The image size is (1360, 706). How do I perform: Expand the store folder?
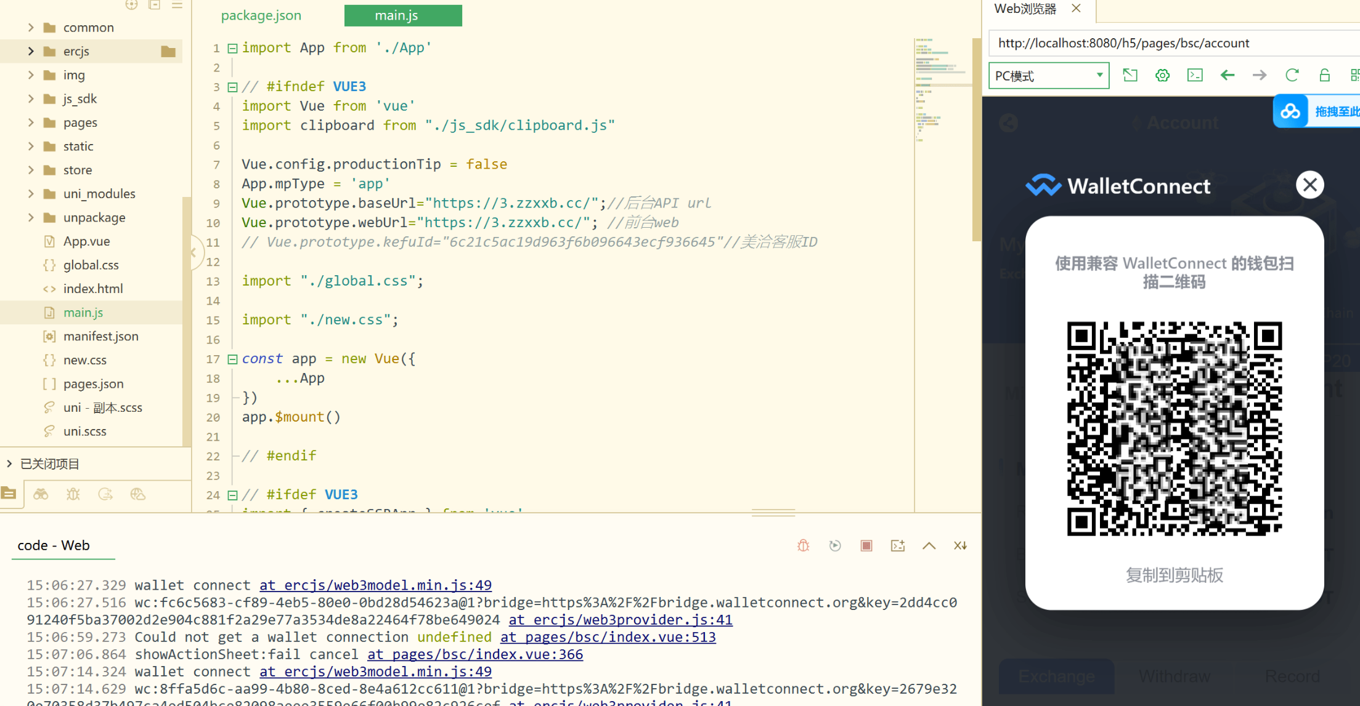30,170
